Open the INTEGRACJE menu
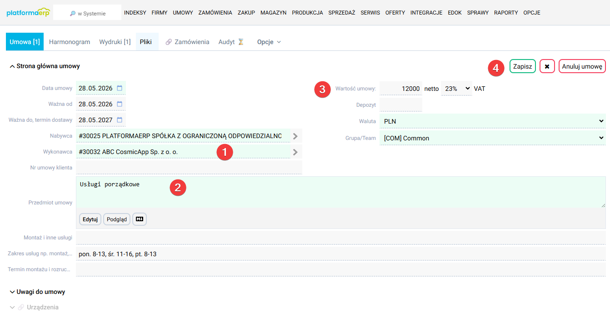 click(426, 13)
